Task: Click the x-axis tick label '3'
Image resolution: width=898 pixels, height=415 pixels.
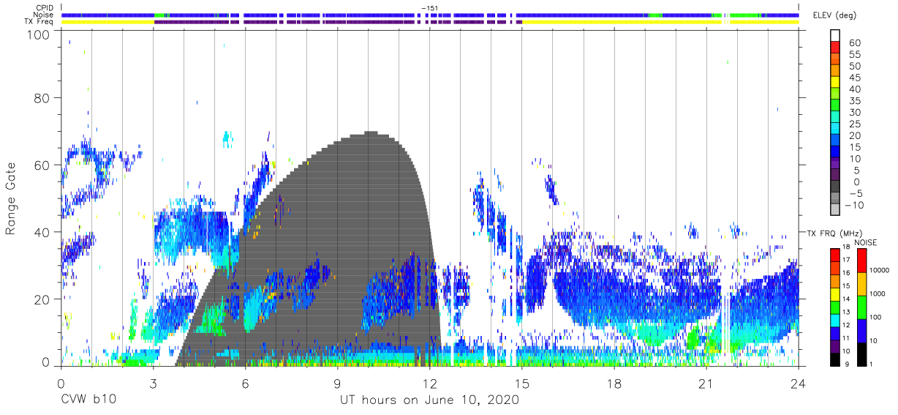Action: click(x=153, y=384)
